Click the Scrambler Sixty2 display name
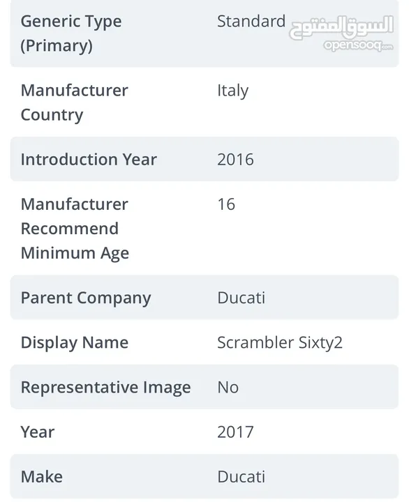The image size is (409, 502). (x=280, y=343)
